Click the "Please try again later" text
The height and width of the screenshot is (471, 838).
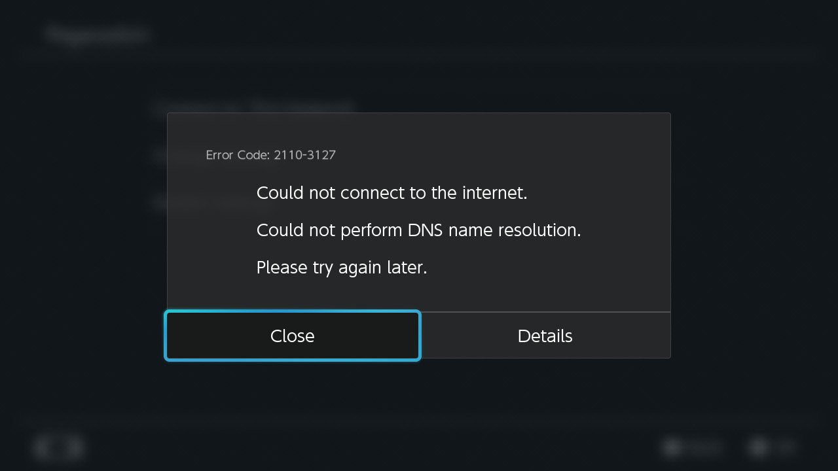tap(342, 268)
